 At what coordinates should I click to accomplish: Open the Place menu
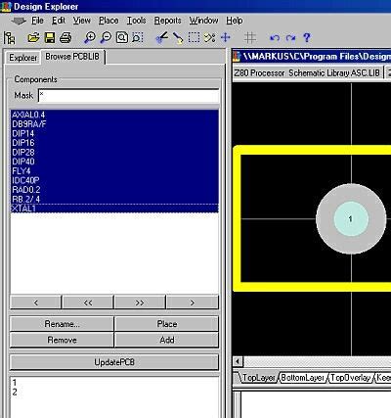109,21
